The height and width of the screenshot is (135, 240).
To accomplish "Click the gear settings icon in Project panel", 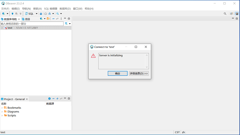I will pos(49,99).
